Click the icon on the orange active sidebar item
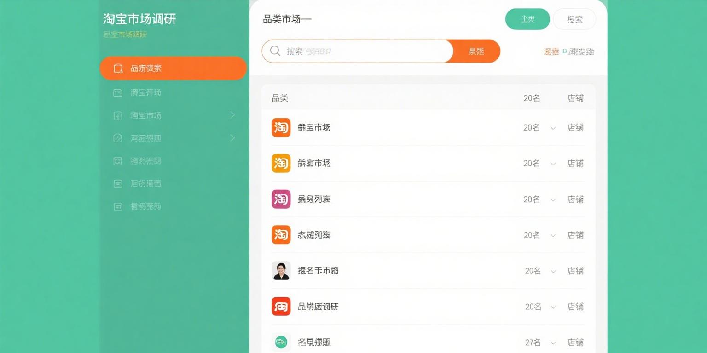 click(118, 68)
